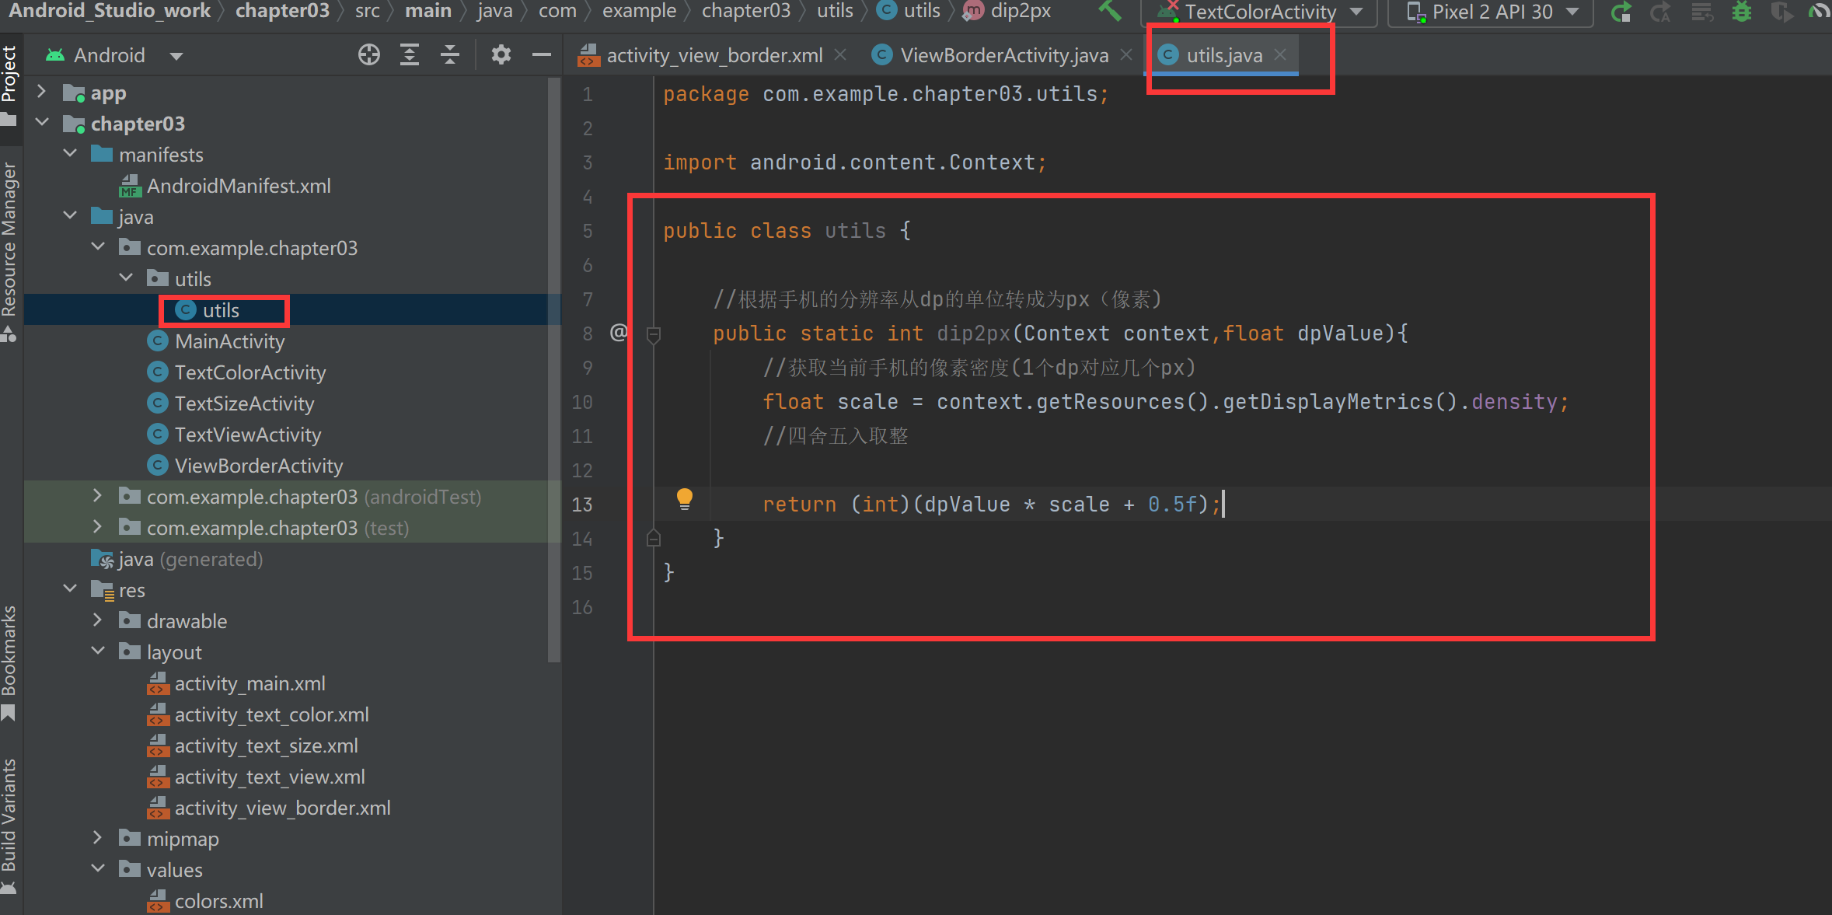Screen dimensions: 1832x915
Task: Open the Pixel 2 API 30 device dropdown
Action: pyautogui.click(x=1492, y=12)
